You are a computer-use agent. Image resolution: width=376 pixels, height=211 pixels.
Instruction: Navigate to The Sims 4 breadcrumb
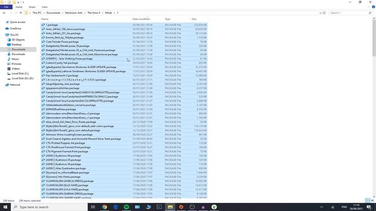tap(94, 13)
